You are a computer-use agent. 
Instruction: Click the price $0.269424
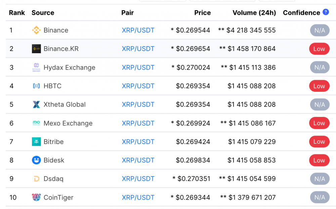point(193,142)
